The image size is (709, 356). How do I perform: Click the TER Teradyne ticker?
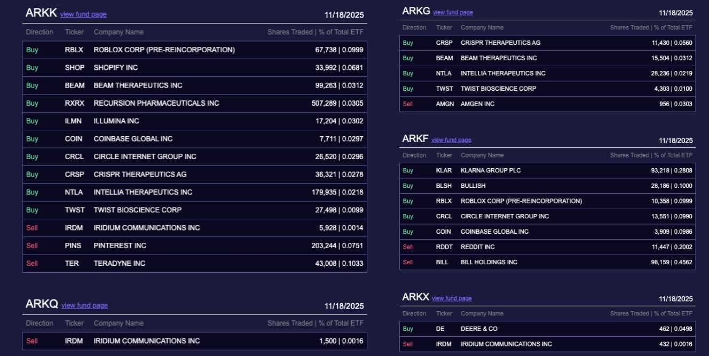click(71, 263)
